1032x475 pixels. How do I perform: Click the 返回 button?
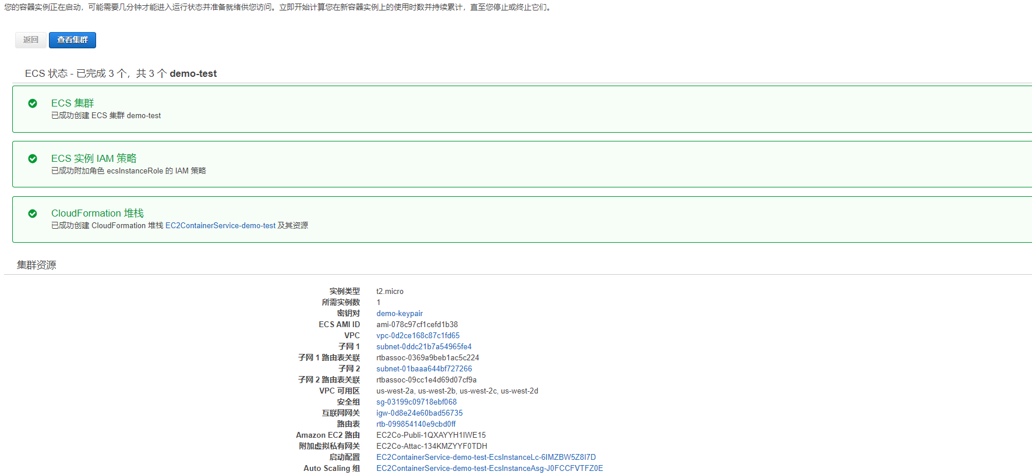coord(31,40)
